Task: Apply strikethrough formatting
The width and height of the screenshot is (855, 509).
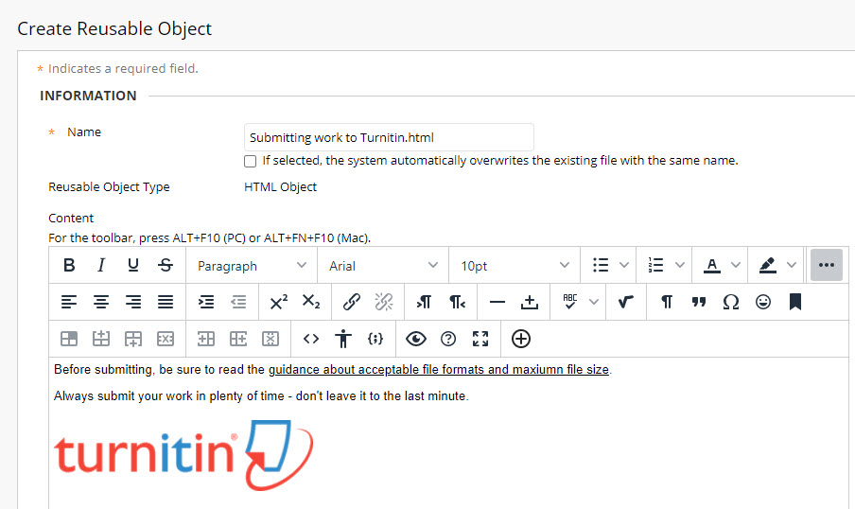Action: click(x=166, y=265)
